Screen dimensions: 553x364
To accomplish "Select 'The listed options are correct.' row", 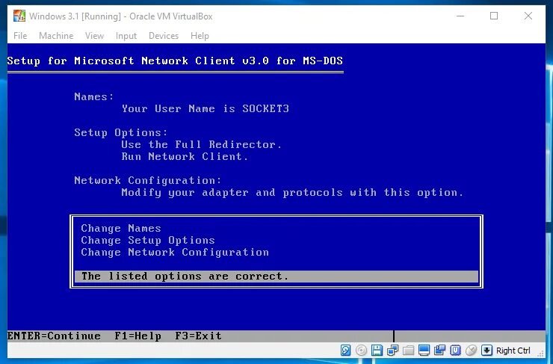I will point(276,276).
